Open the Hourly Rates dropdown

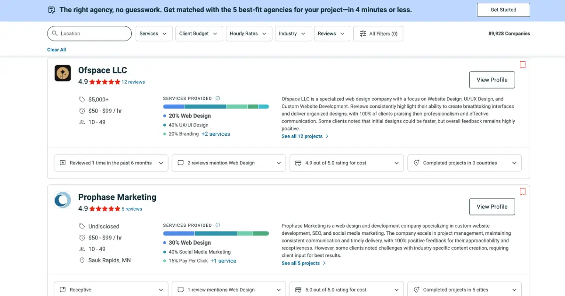[x=249, y=33]
